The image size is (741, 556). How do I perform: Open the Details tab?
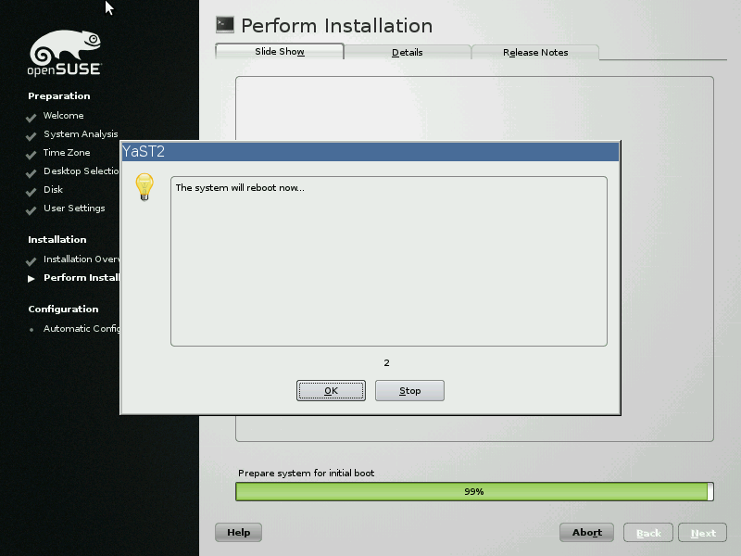pyautogui.click(x=408, y=53)
